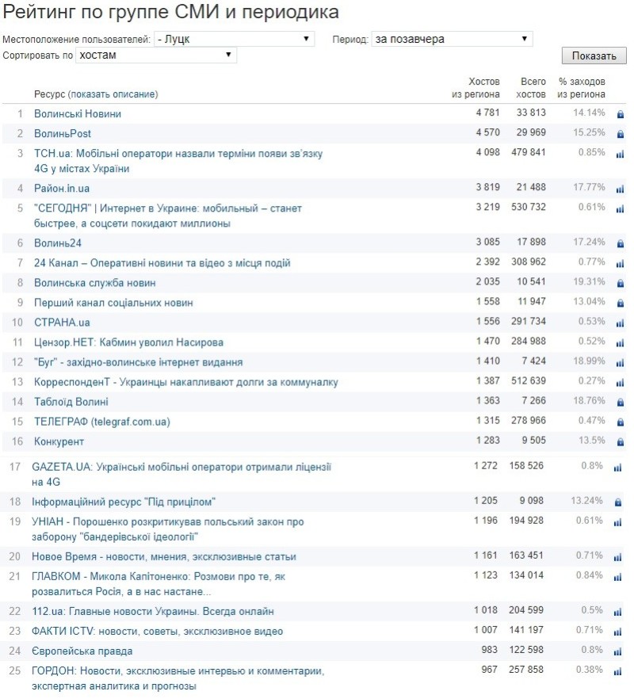Open the Новое Время resource link

point(163,557)
